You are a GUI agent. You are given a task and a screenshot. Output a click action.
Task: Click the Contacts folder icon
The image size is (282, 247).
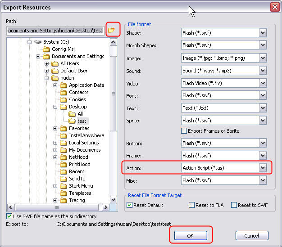(64, 92)
